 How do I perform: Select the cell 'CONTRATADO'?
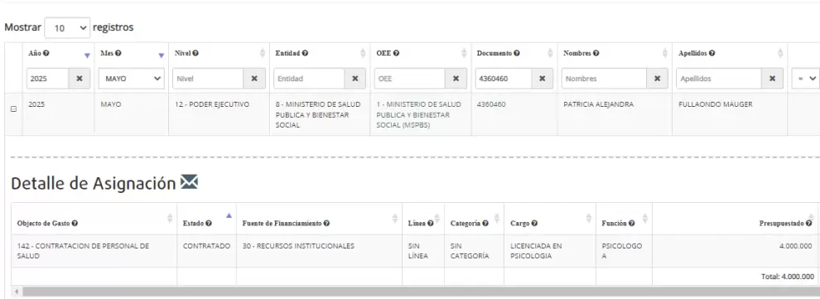coord(206,251)
